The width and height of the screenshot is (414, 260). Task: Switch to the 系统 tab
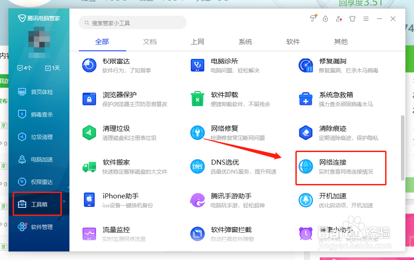tap(245, 42)
